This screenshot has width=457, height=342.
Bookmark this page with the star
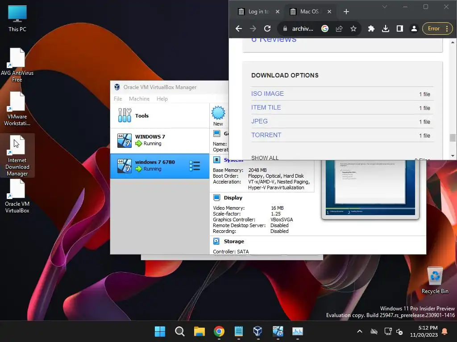point(353,28)
